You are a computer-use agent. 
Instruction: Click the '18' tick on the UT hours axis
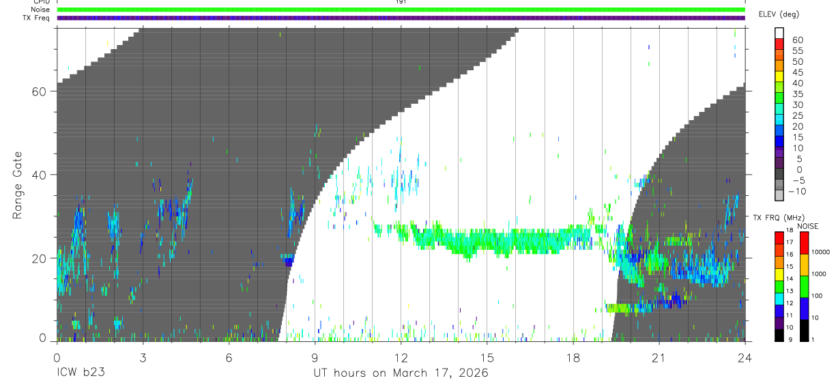[x=573, y=358]
